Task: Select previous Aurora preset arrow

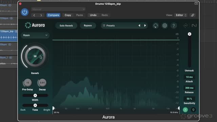Action: [x=139, y=26]
